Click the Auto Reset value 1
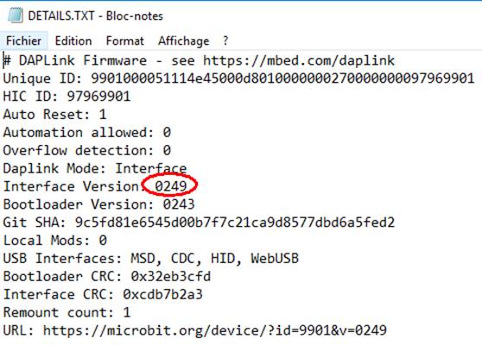The height and width of the screenshot is (345, 482). click(x=103, y=115)
